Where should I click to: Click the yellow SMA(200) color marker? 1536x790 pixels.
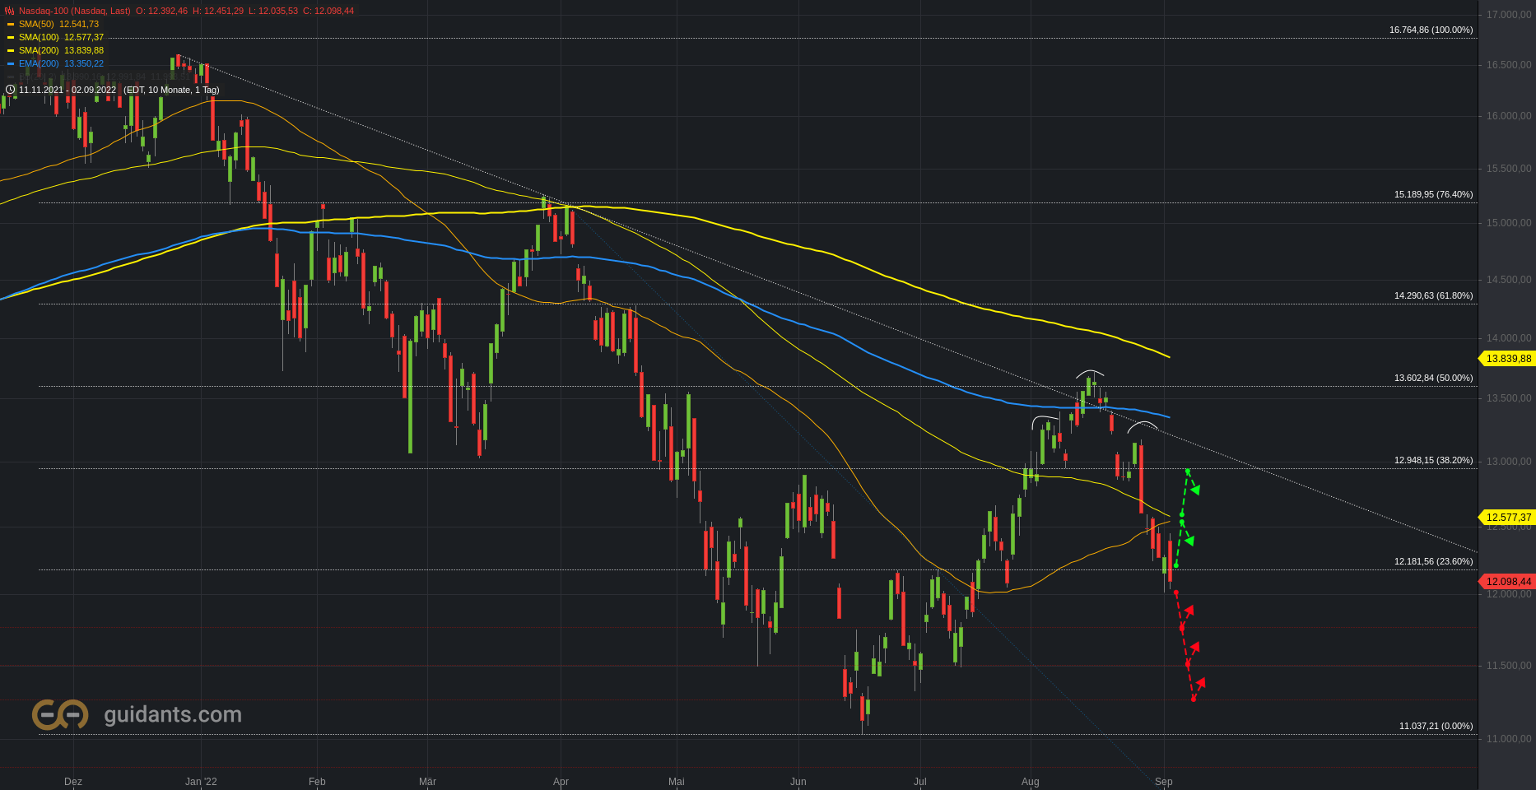(11, 51)
